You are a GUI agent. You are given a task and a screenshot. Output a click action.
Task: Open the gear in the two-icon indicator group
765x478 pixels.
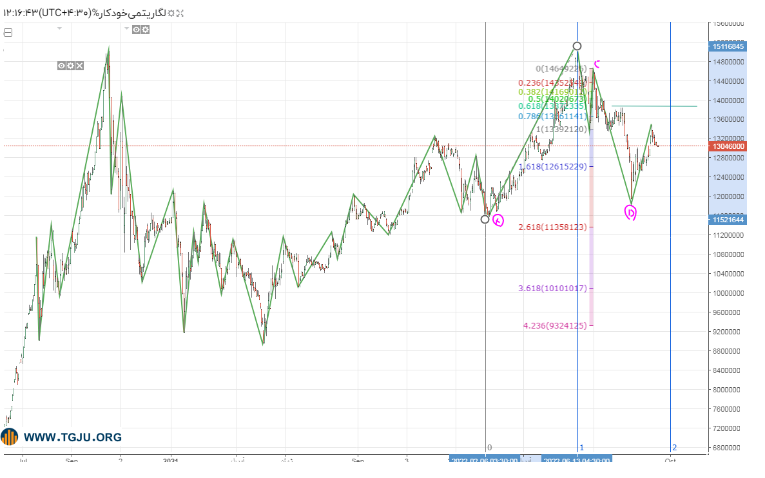[146, 30]
